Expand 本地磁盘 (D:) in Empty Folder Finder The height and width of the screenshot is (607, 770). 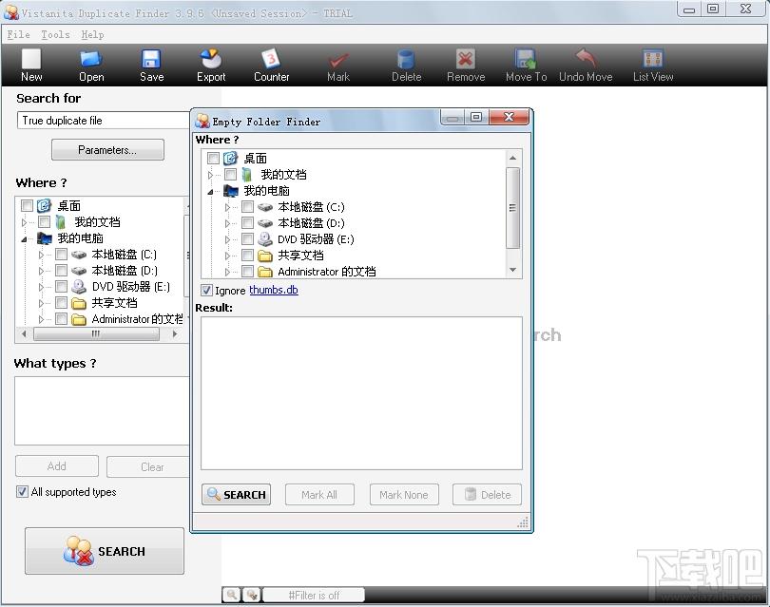227,223
